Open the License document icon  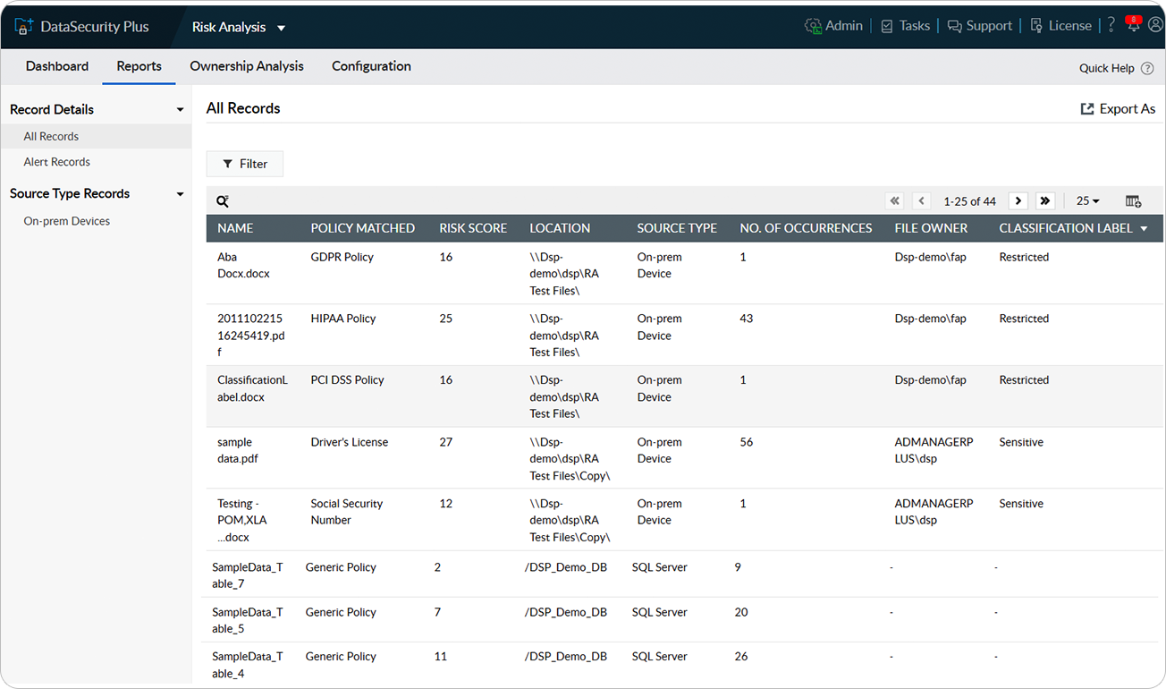1036,26
